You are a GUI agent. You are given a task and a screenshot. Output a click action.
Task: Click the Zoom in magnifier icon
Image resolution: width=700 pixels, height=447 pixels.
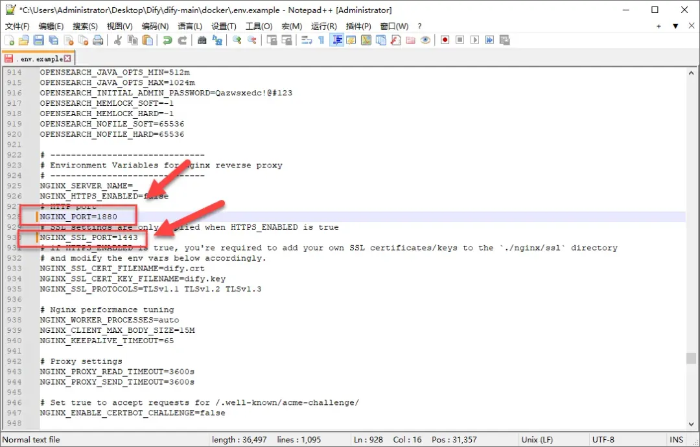point(237,40)
